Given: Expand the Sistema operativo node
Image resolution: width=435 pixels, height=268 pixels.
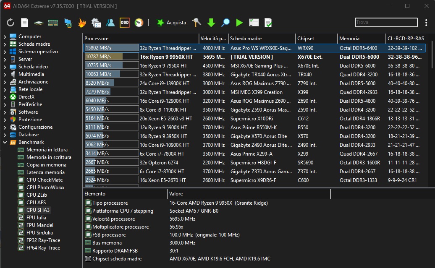Looking at the screenshot, I should coord(5,52).
